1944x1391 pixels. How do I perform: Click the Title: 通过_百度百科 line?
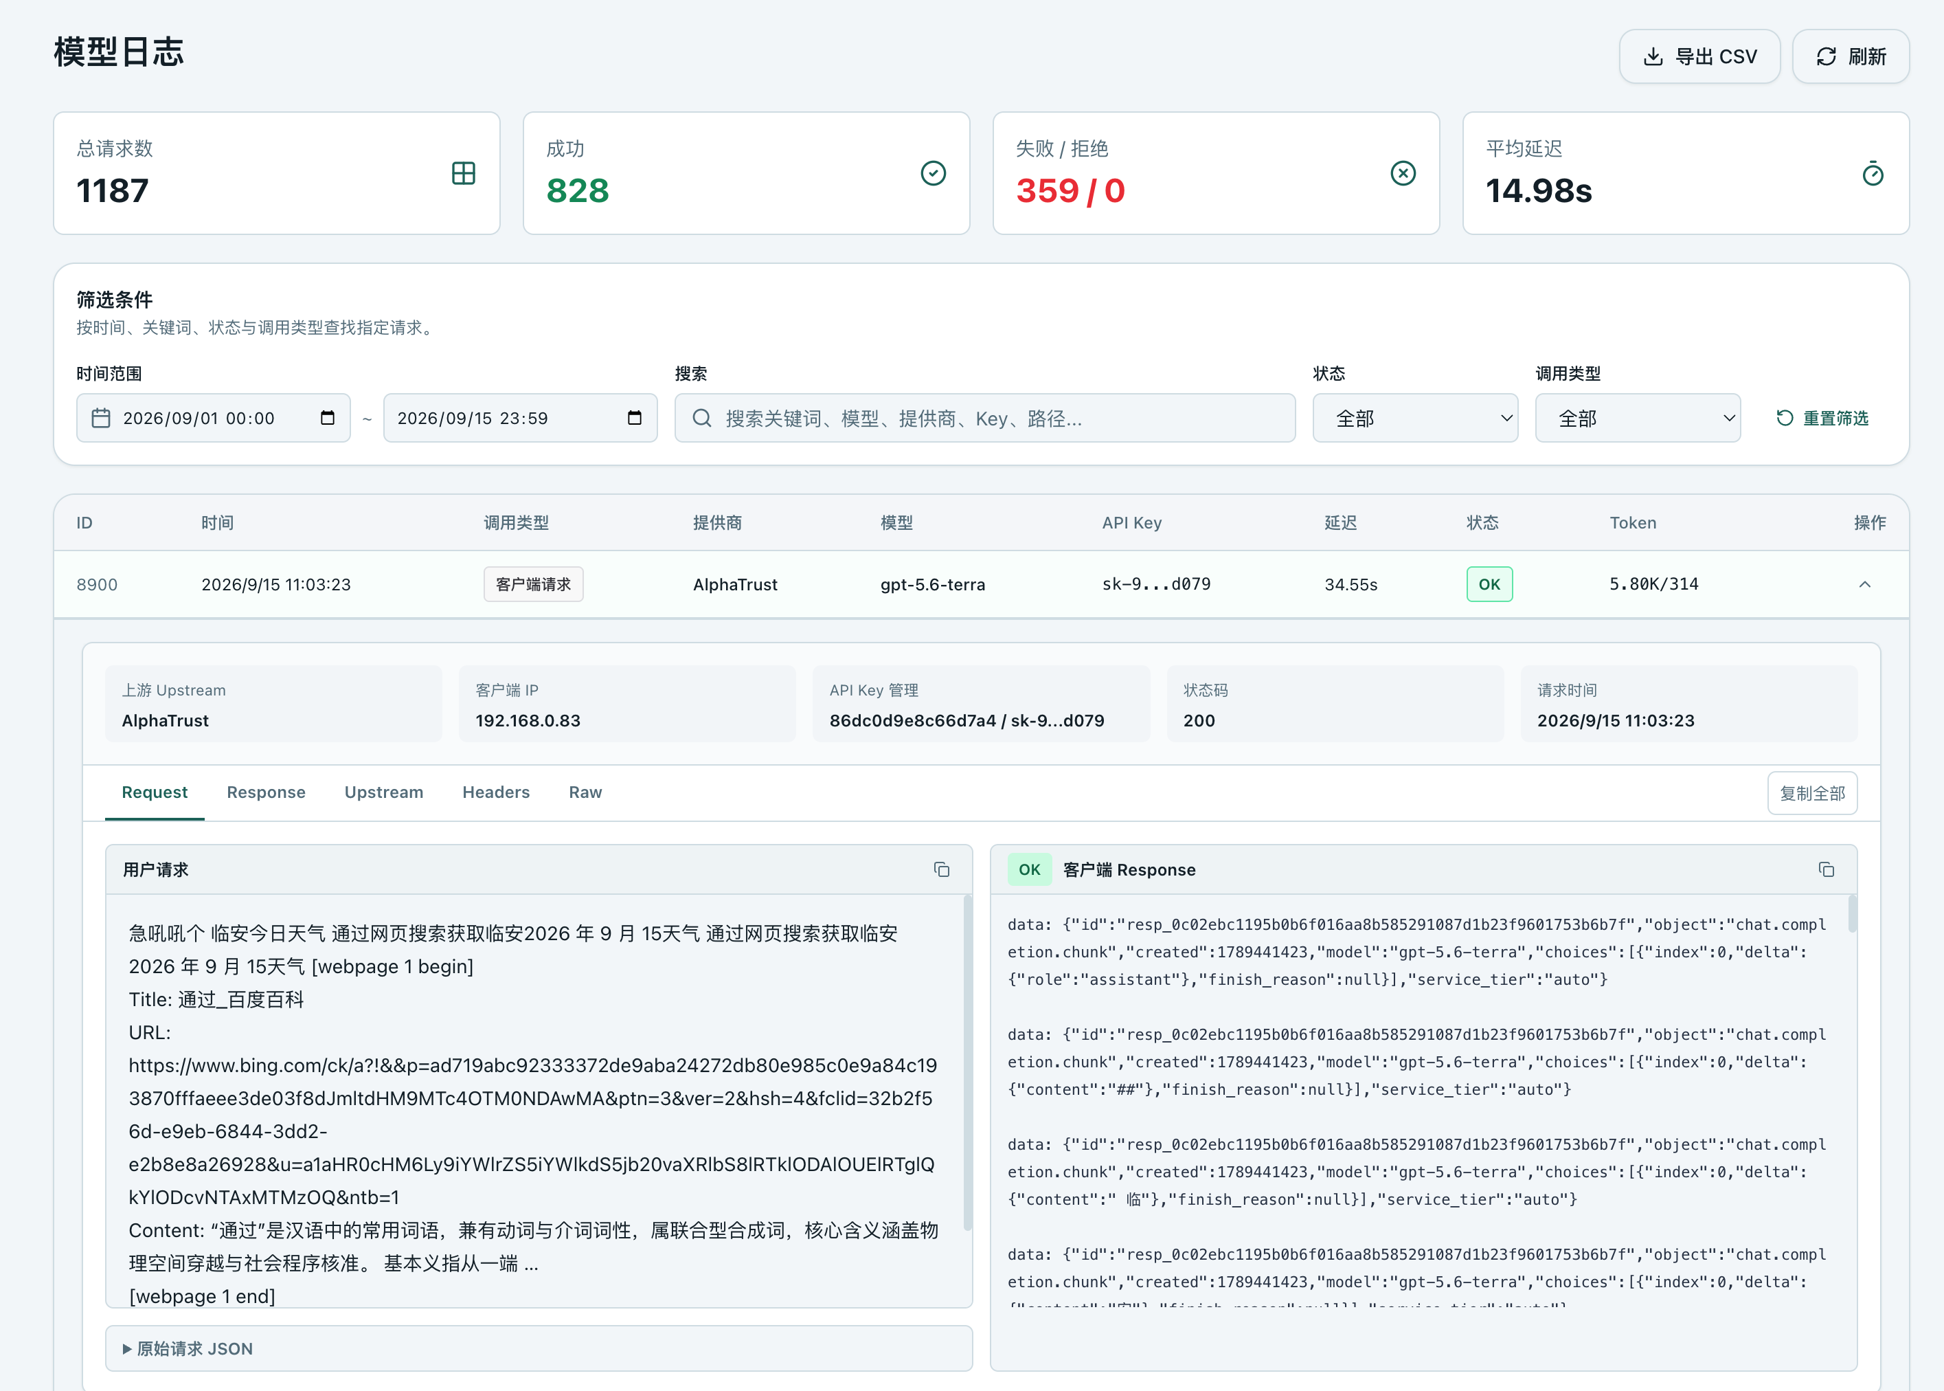click(x=216, y=999)
